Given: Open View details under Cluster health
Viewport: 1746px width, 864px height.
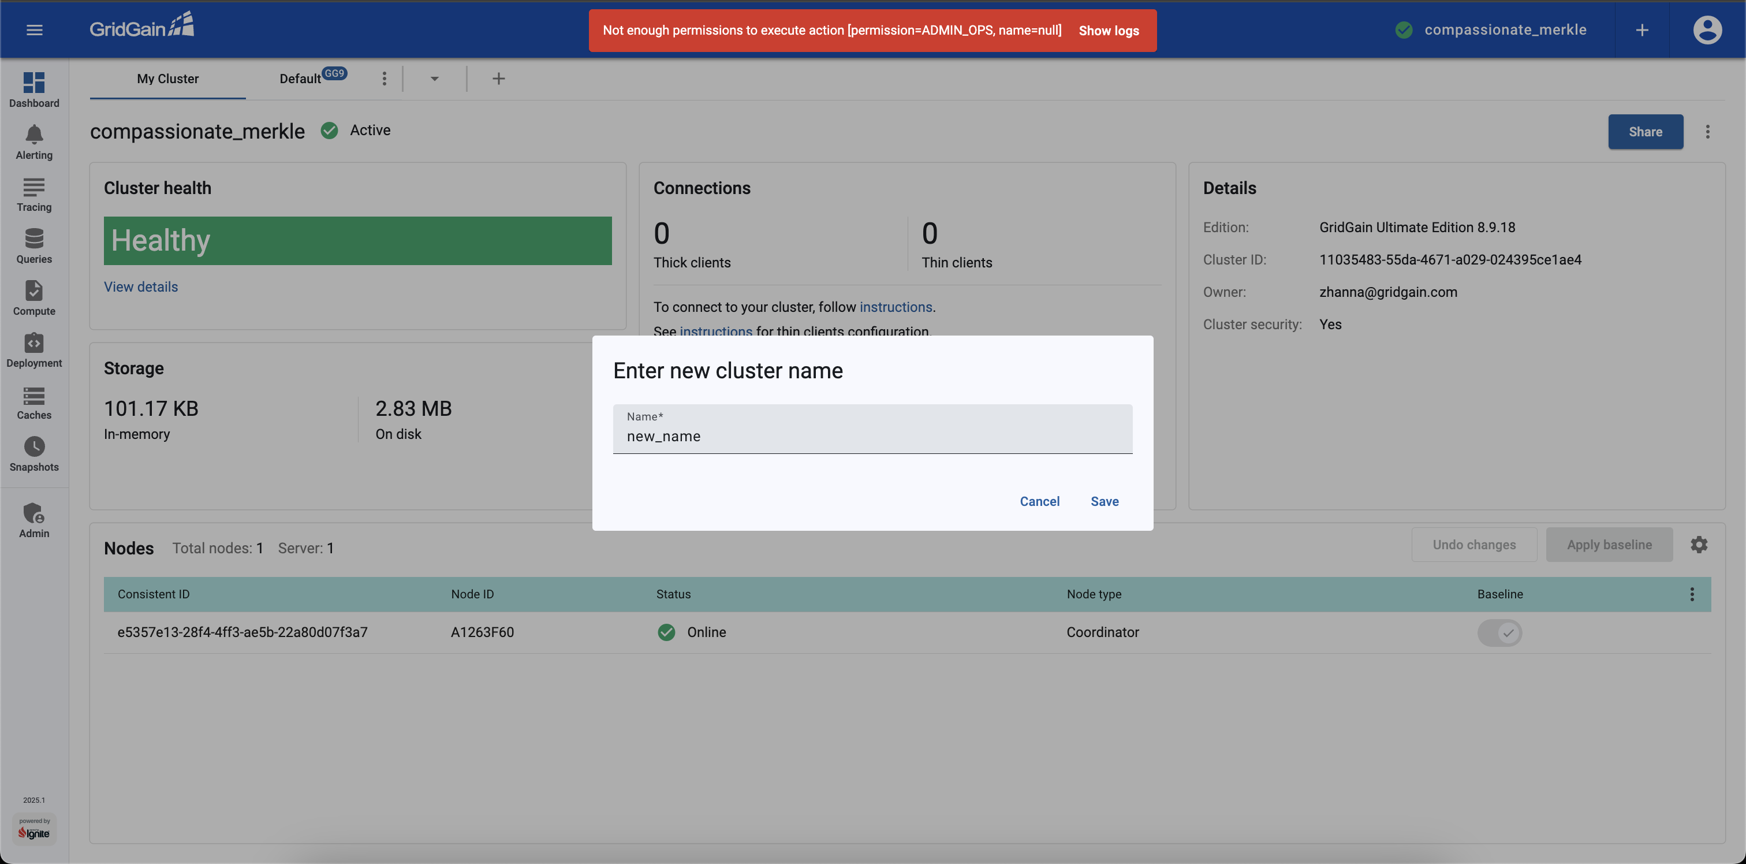Looking at the screenshot, I should 140,287.
